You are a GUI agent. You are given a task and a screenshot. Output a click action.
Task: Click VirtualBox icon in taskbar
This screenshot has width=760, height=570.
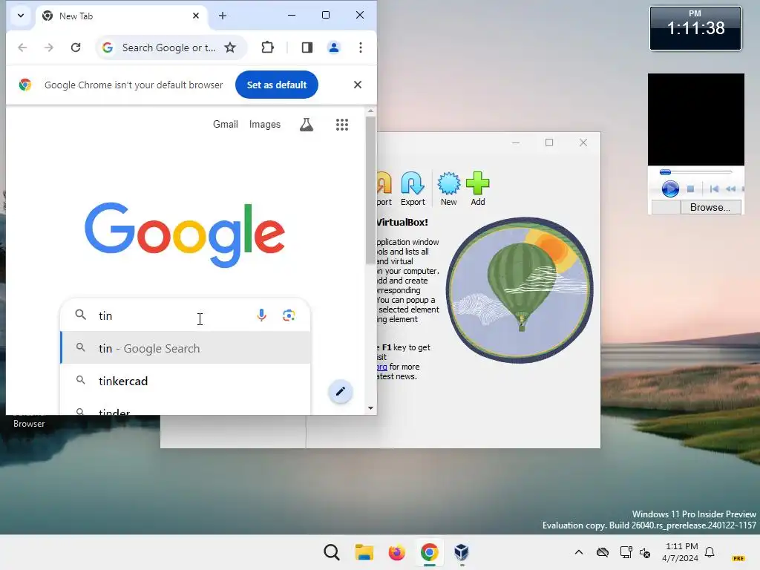[x=462, y=552]
